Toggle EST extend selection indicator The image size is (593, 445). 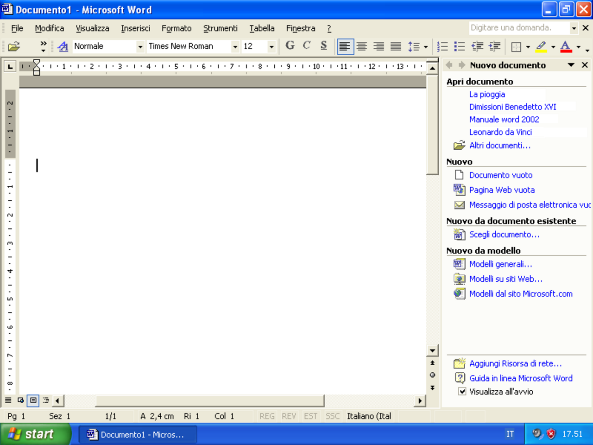point(310,416)
